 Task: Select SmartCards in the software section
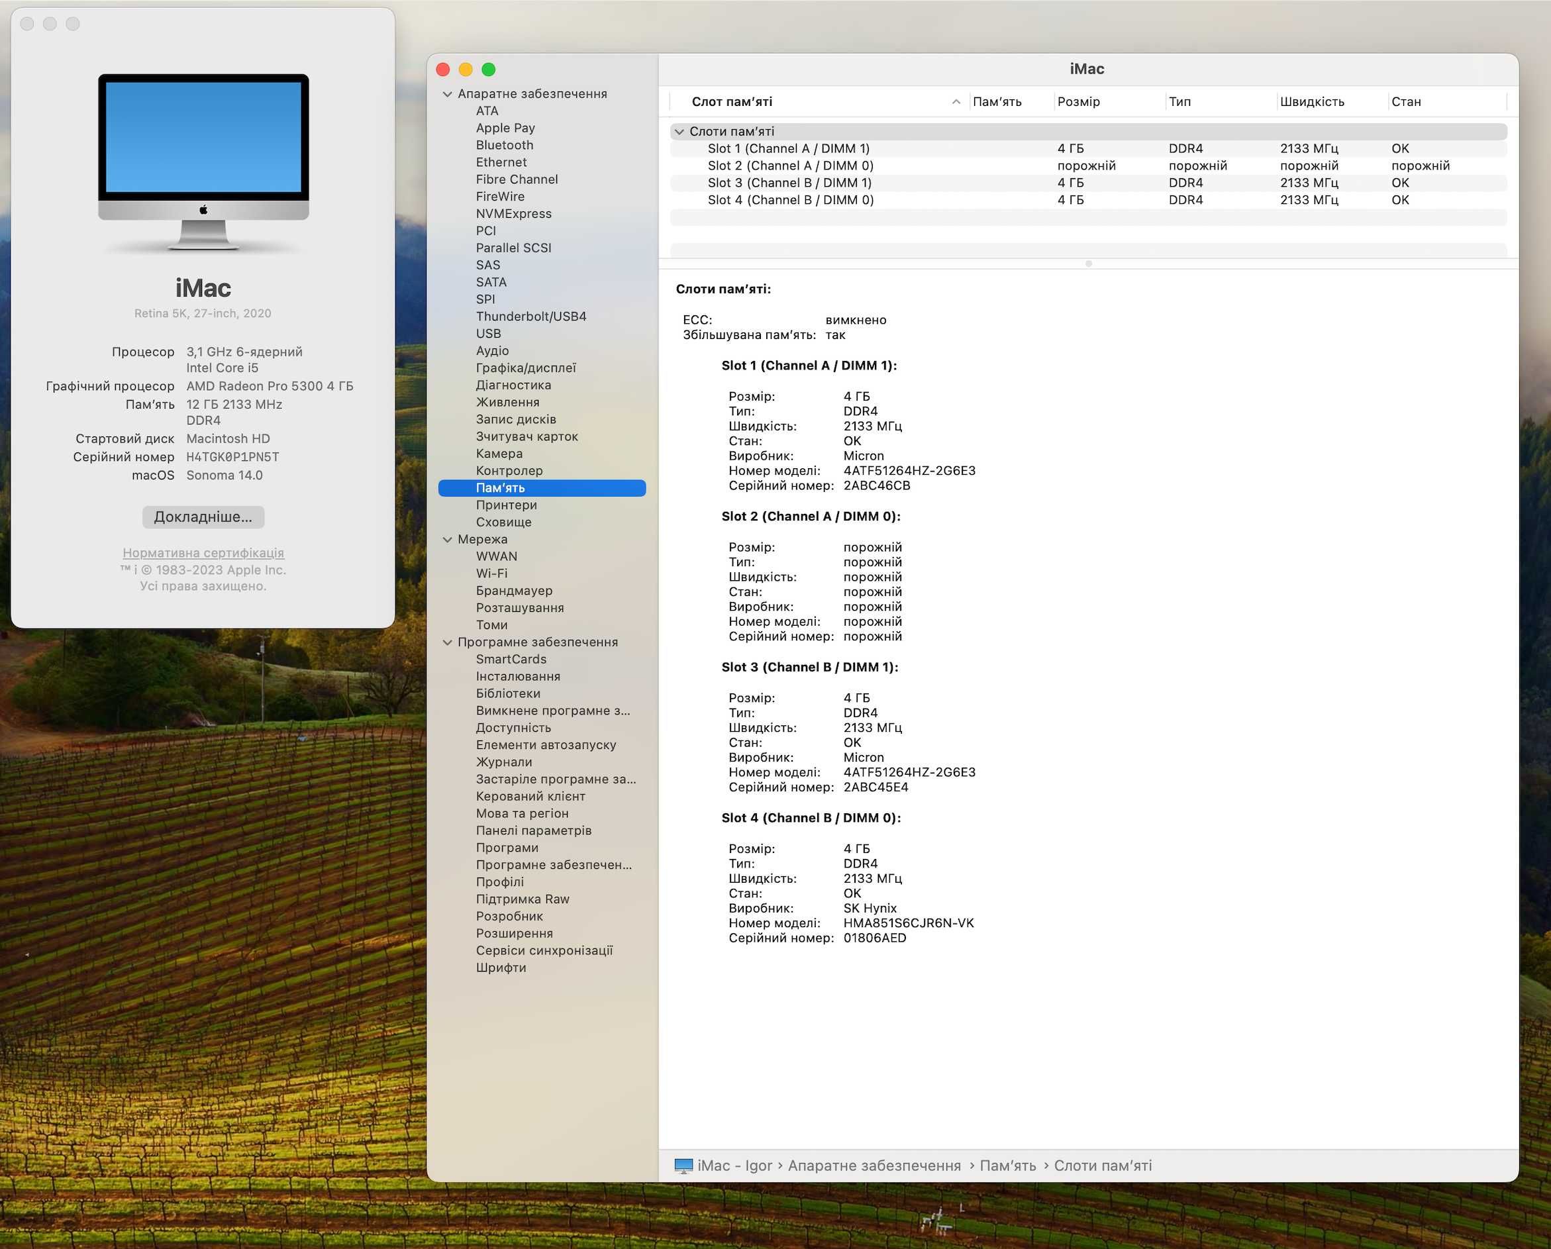[511, 659]
